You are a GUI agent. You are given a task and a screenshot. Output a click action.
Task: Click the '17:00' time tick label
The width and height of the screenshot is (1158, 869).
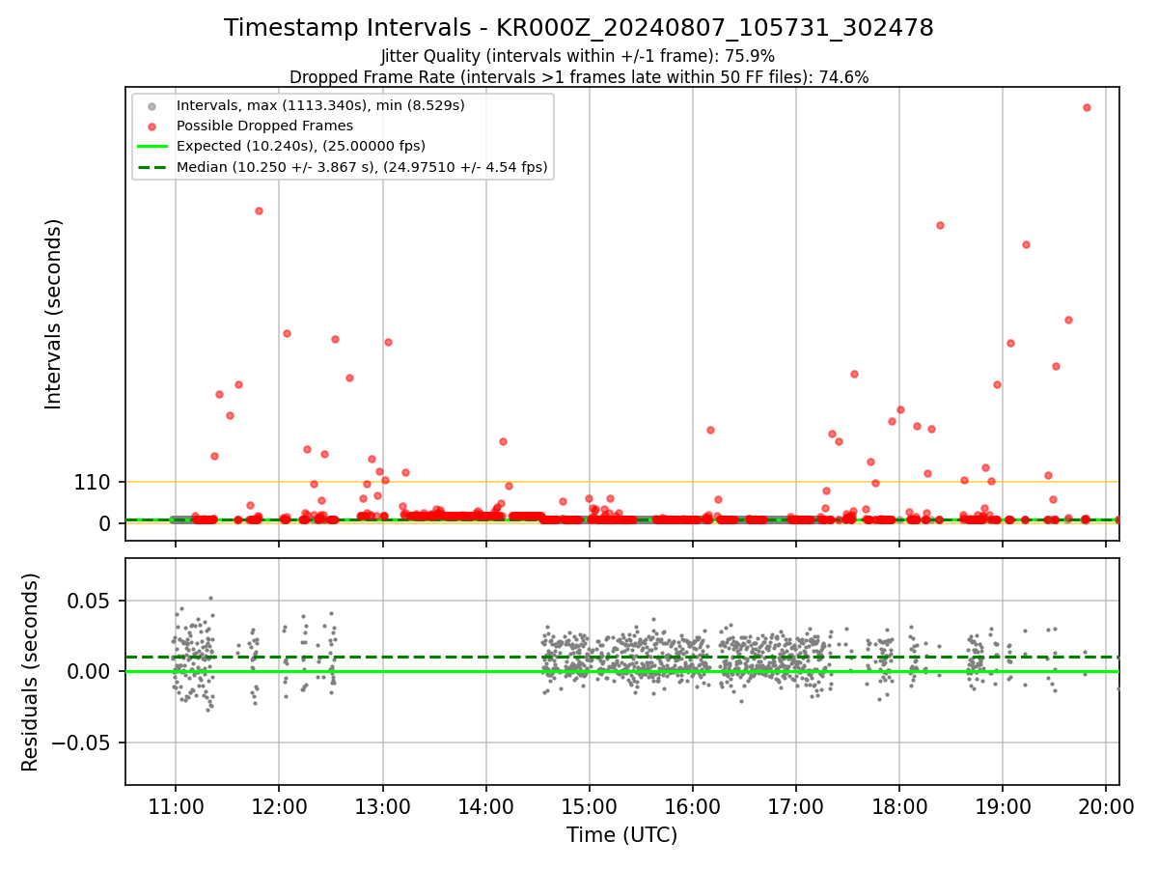[x=795, y=805]
